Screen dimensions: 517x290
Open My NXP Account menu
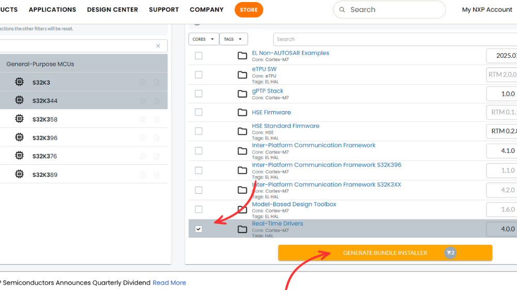pos(487,10)
